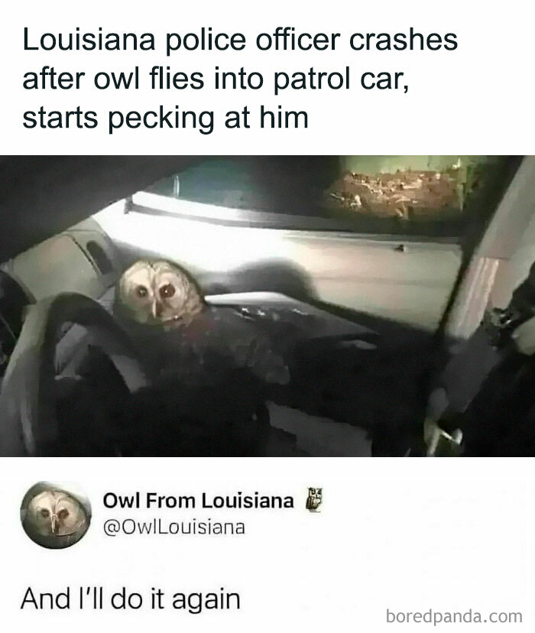Open the Owl From Louisiana profile name
The height and width of the screenshot is (633, 535).
point(198,501)
